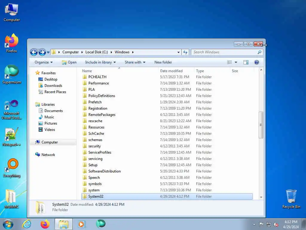This screenshot has height=230, width=306.
Task: Select the Microsoft Visual Studio desktop shortcut
Action: [12, 110]
